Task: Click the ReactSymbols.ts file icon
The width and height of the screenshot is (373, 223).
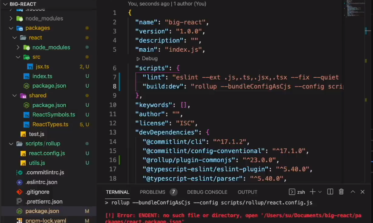Action: [26, 115]
